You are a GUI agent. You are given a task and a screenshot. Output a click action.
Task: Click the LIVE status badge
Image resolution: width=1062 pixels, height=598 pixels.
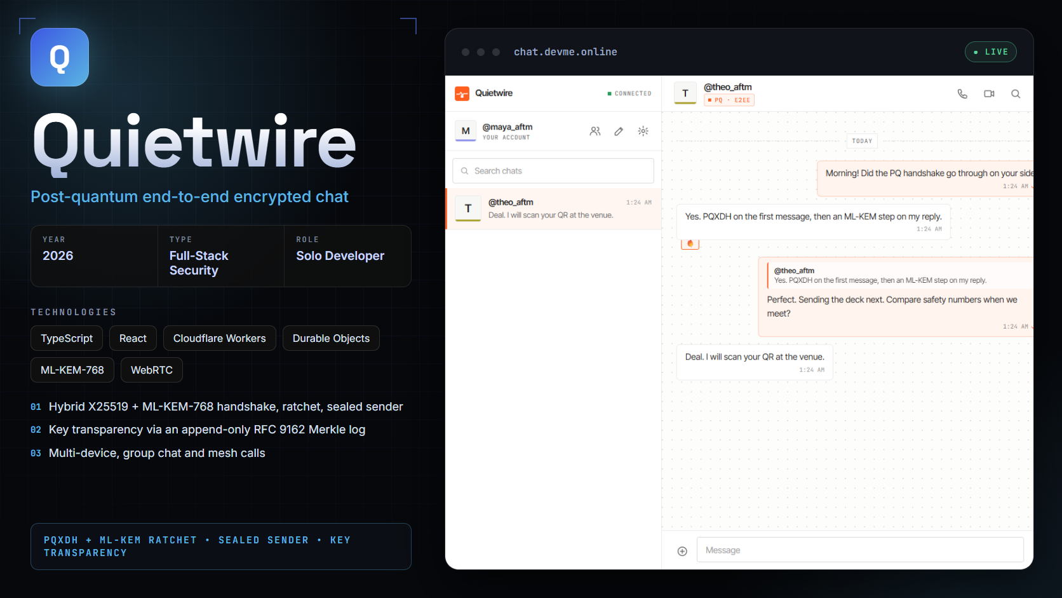pyautogui.click(x=991, y=52)
